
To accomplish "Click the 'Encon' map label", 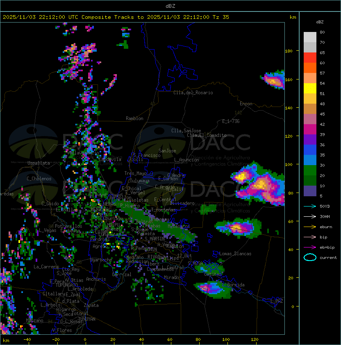I will [x=246, y=104].
